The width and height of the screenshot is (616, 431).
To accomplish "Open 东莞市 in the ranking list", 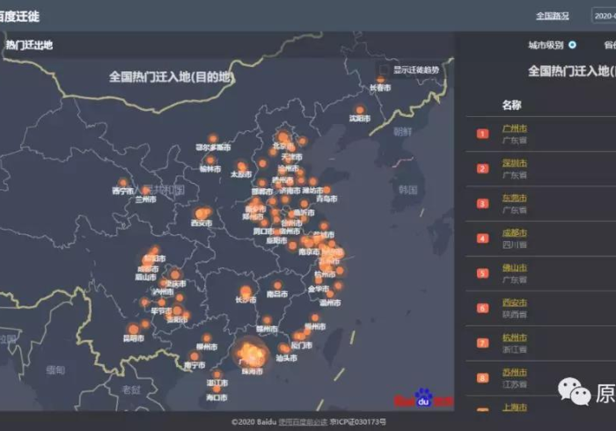I will point(515,198).
